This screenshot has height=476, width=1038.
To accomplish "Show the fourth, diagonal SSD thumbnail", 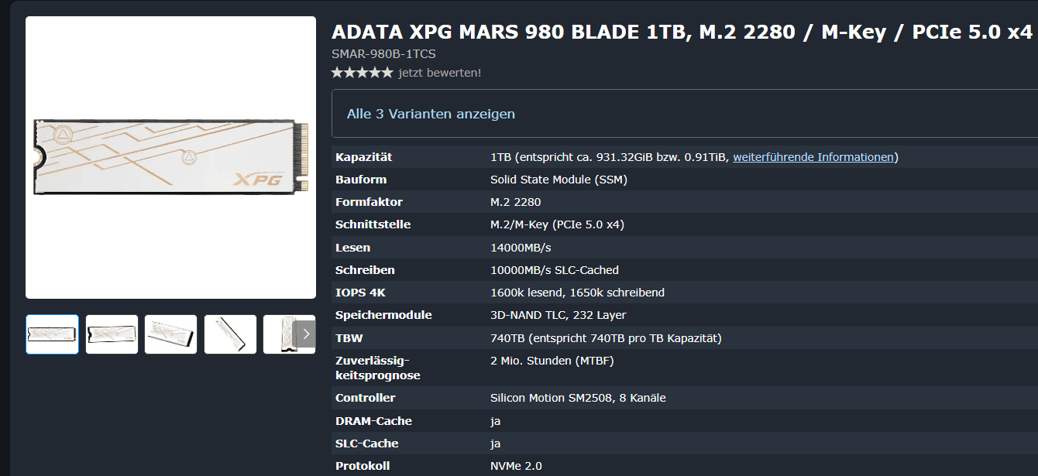I will click(x=230, y=334).
